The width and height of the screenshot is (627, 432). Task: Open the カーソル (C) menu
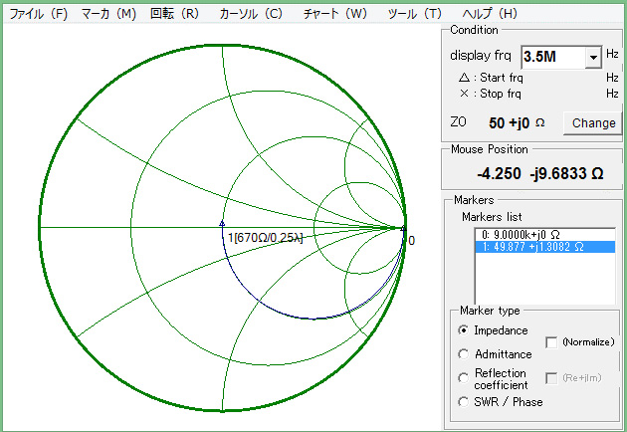click(251, 14)
